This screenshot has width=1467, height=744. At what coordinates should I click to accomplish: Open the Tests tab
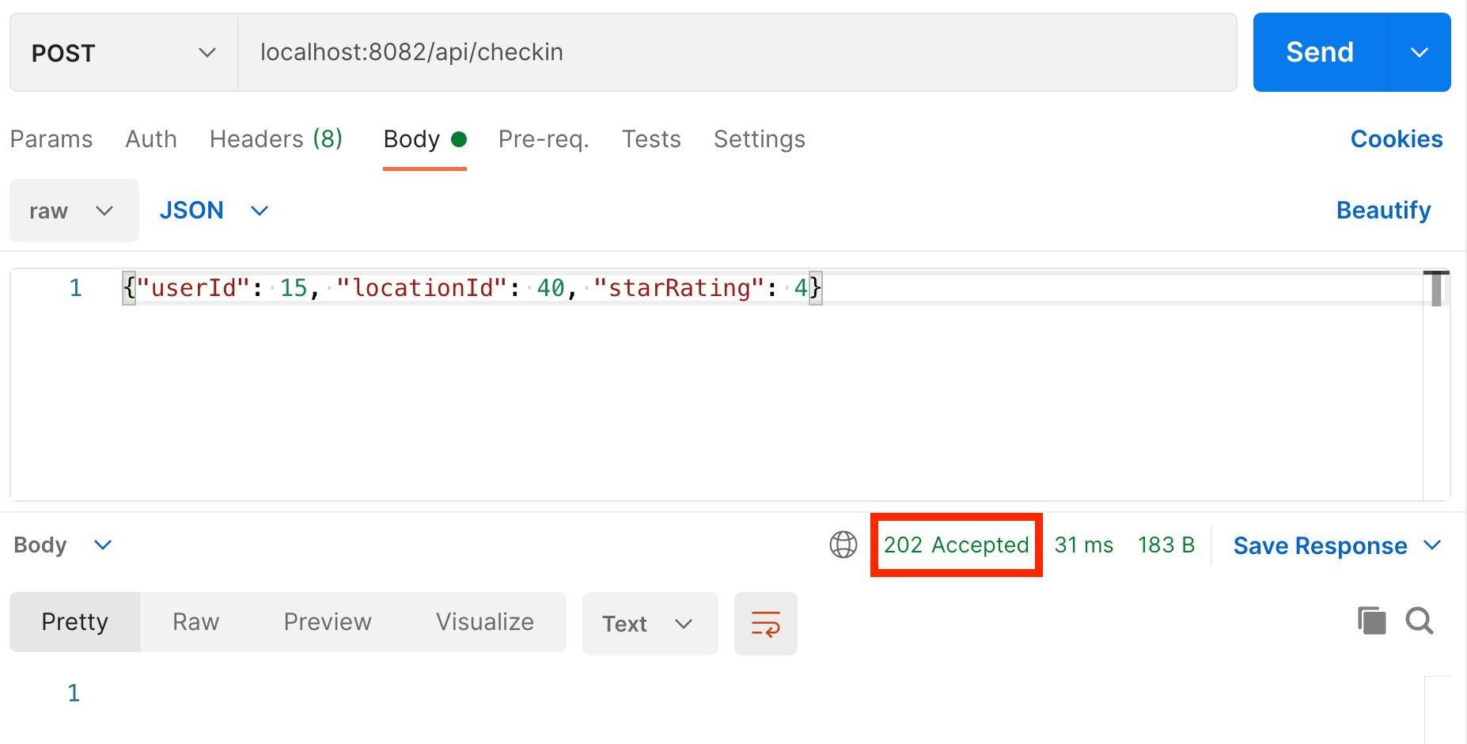pyautogui.click(x=651, y=139)
